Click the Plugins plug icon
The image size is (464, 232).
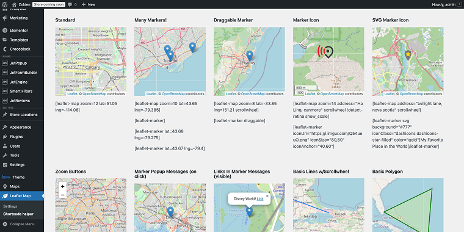5,137
